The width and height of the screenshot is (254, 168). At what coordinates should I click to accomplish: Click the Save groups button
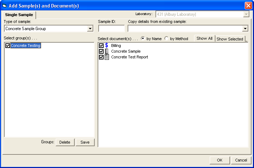click(x=85, y=142)
